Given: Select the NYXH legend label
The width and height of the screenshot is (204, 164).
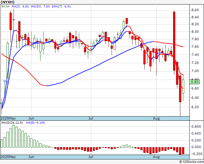Looking at the screenshot, I should tap(5, 7).
